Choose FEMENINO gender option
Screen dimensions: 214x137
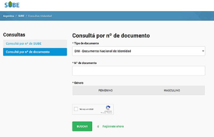[105, 90]
